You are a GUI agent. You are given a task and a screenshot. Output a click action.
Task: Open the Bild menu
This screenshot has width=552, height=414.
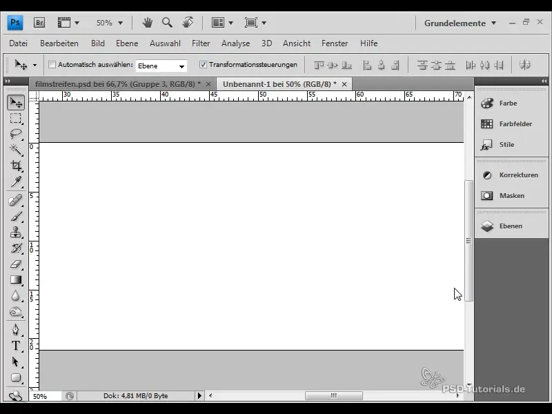[x=98, y=43]
